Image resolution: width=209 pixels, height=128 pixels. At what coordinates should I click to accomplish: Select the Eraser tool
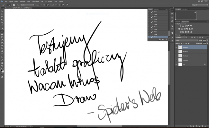pyautogui.click(x=2, y=40)
